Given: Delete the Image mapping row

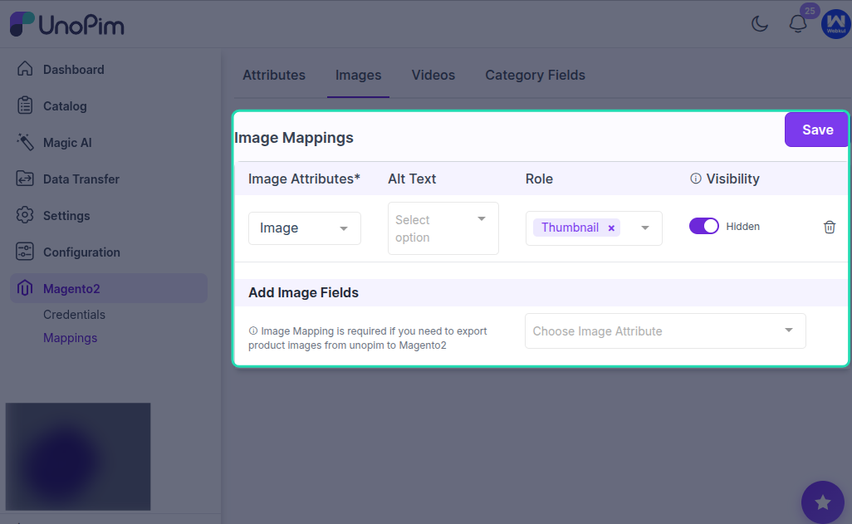Looking at the screenshot, I should point(830,228).
